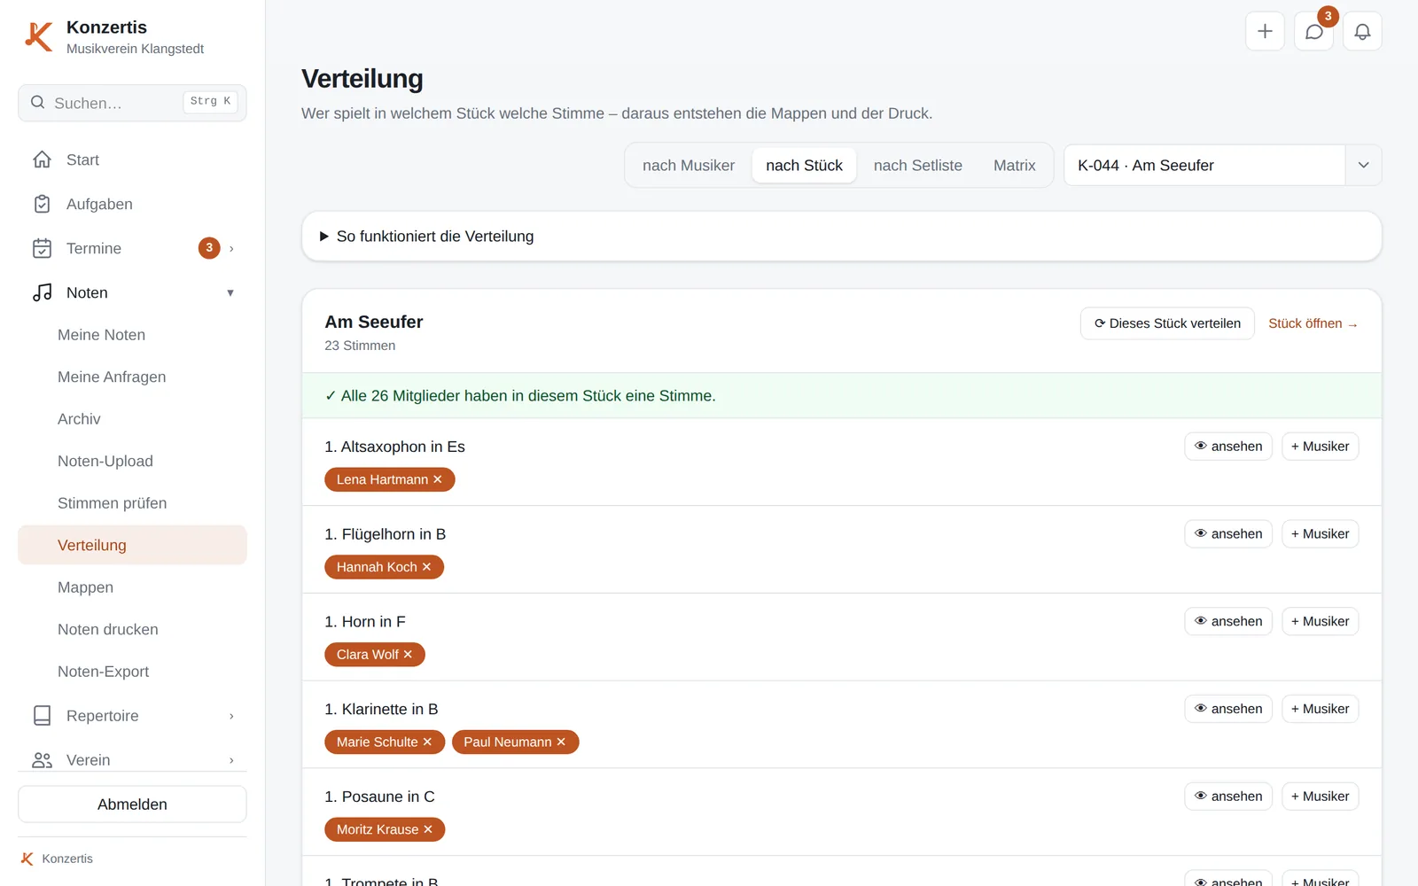1418x886 pixels.
Task: Remove Lena Hartmann from Altsaxophon
Action: [x=437, y=479]
